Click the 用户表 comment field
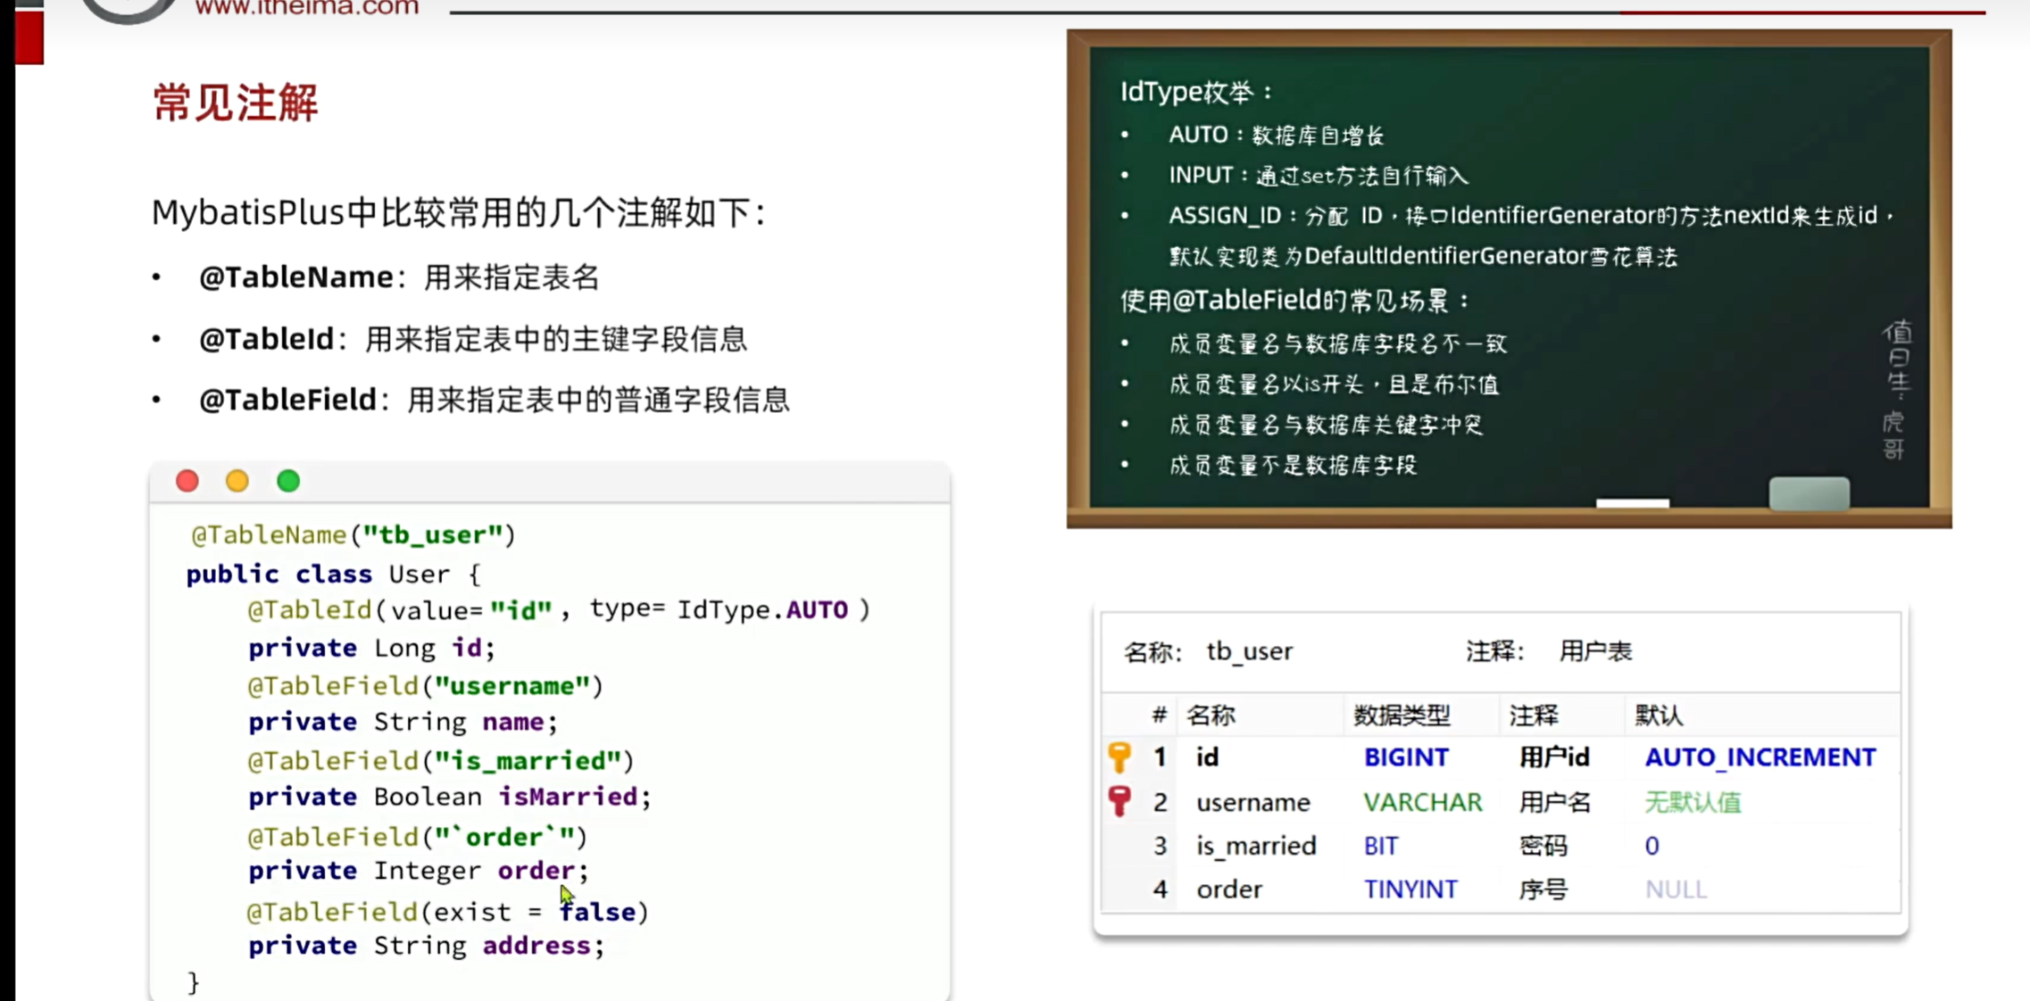Image resolution: width=2030 pixels, height=1001 pixels. (1595, 652)
